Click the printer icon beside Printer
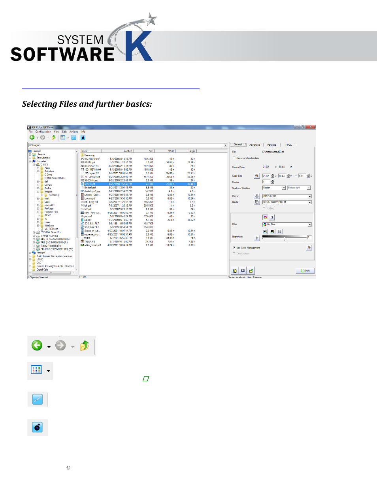The image size is (377, 488). 257,196
